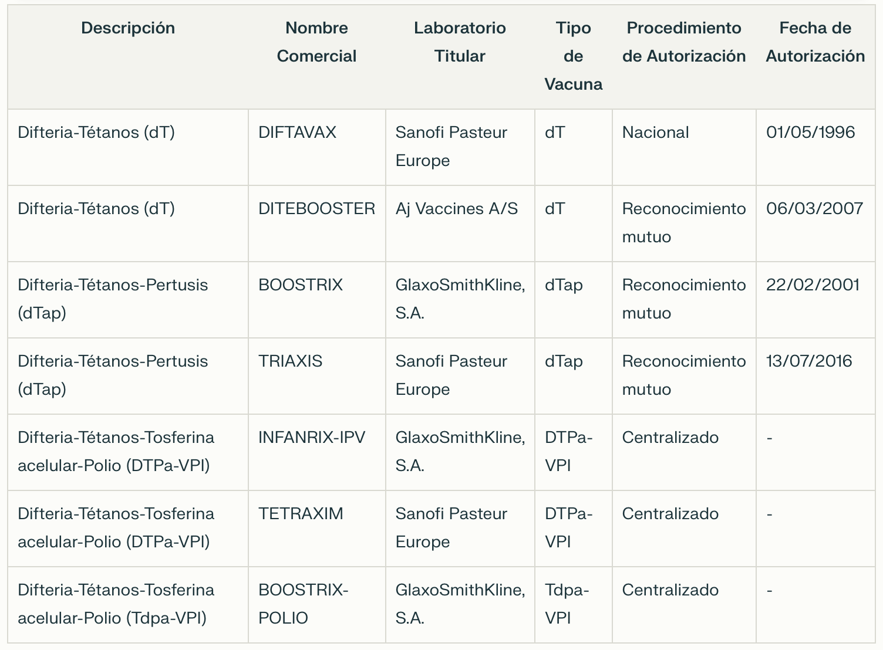Click the Centralizado cell in the TETRAXIM row

pos(670,514)
